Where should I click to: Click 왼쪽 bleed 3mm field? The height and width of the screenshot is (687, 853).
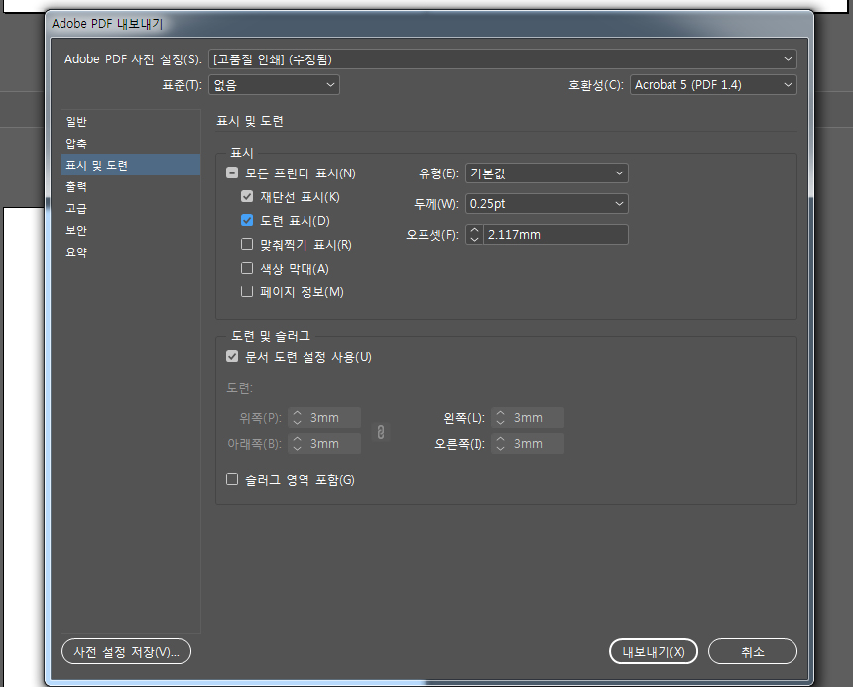tap(537, 418)
